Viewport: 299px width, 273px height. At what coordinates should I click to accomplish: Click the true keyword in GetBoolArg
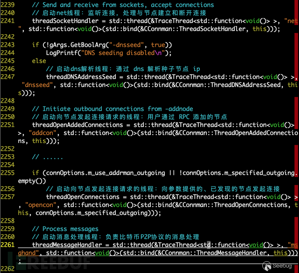click(x=158, y=45)
